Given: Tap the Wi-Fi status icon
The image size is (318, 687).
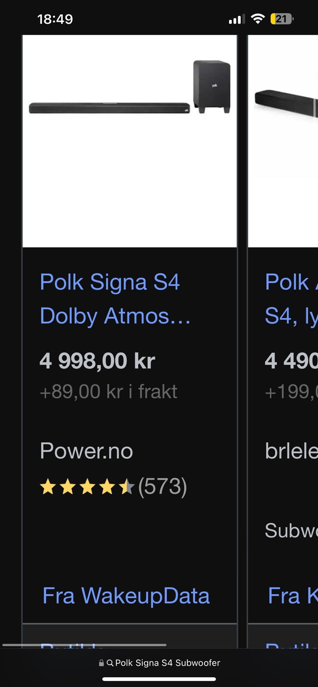Looking at the screenshot, I should coord(258,18).
